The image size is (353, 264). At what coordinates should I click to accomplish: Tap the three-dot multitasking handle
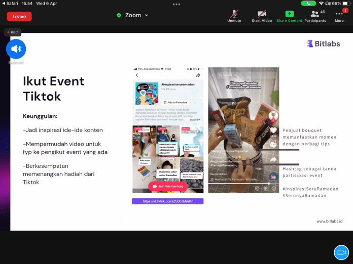point(176,4)
